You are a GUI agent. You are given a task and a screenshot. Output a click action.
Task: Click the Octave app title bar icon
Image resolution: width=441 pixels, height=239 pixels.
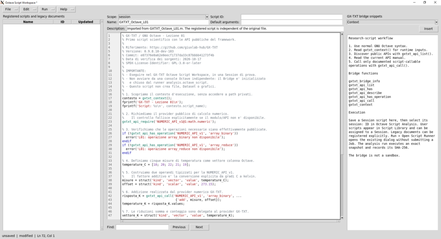pos(2,3)
